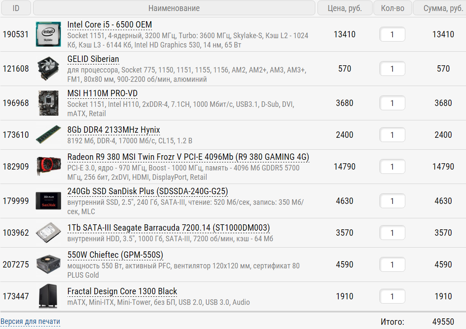Screen dimensions: 466x329
Task: Click the Intel Core i5 processor thumbnail
Action: coord(48,34)
